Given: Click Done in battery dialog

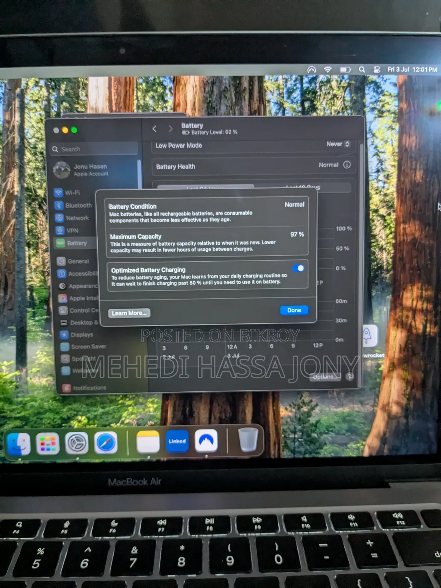Looking at the screenshot, I should click(x=294, y=310).
